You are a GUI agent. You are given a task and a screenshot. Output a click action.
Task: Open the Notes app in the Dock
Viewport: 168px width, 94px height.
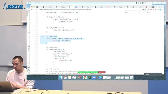tap(70, 78)
